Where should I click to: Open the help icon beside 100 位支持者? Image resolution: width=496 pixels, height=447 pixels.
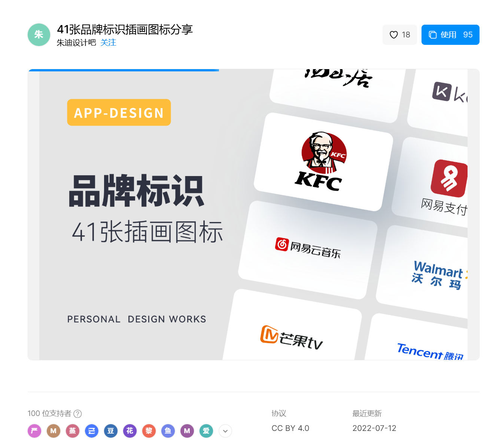[77, 414]
